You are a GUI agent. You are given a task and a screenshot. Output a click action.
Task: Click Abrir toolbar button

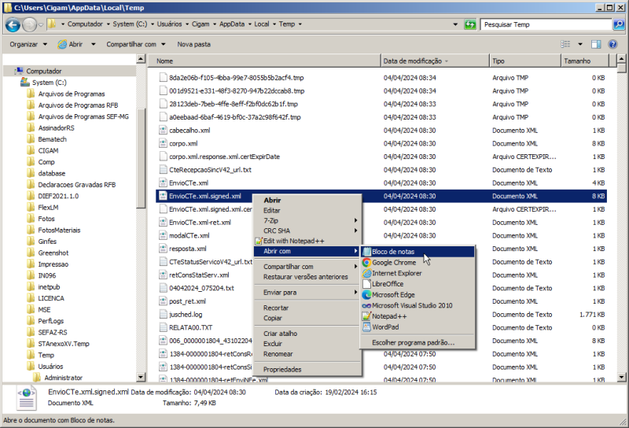[70, 44]
